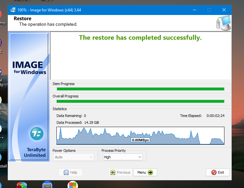Click the Item Progress bar
Viewport: 244px width, 188px height.
pyautogui.click(x=141, y=89)
